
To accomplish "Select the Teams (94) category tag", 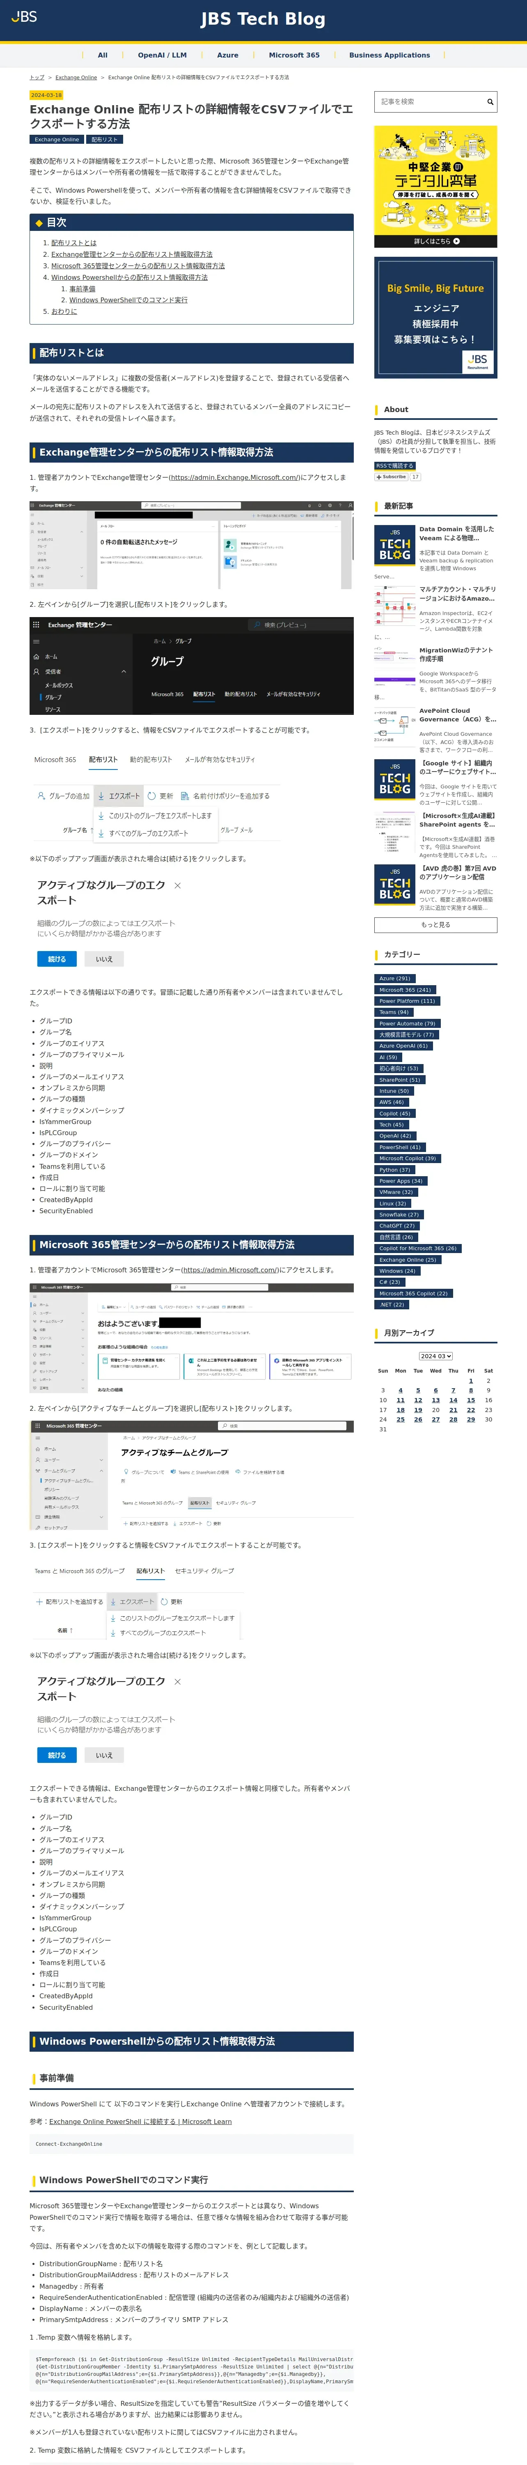I will pyautogui.click(x=393, y=1011).
